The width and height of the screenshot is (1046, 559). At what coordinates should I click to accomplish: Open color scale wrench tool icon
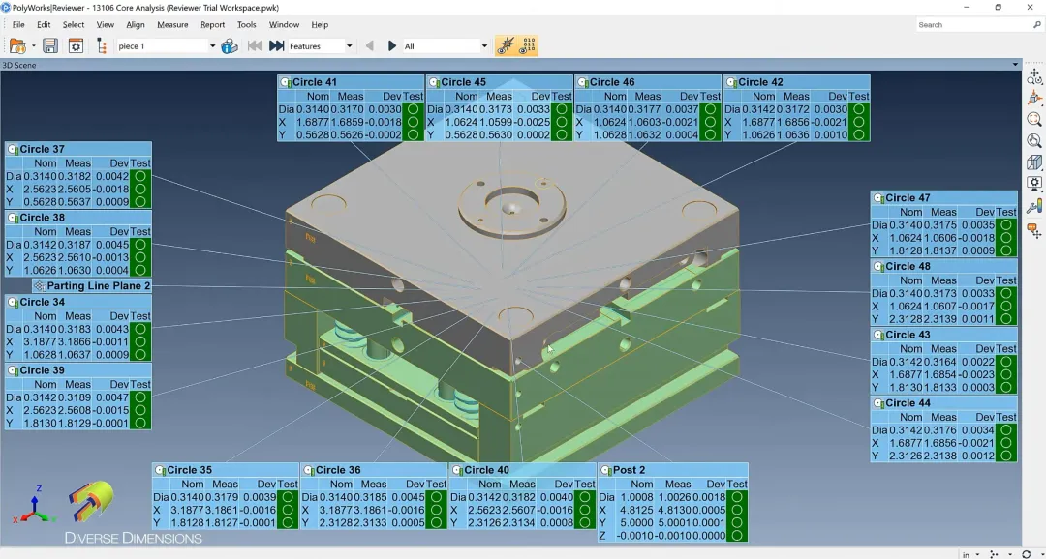[1034, 206]
